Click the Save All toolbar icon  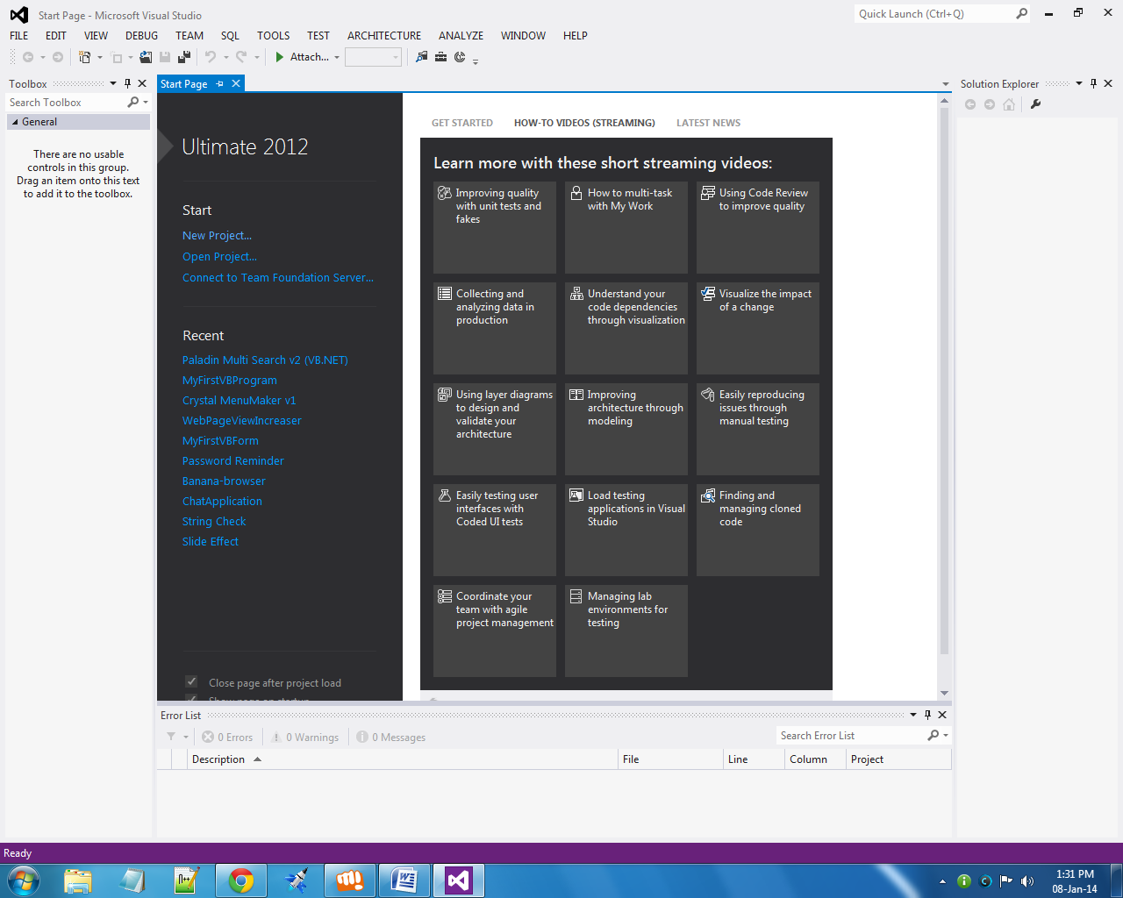tap(184, 57)
